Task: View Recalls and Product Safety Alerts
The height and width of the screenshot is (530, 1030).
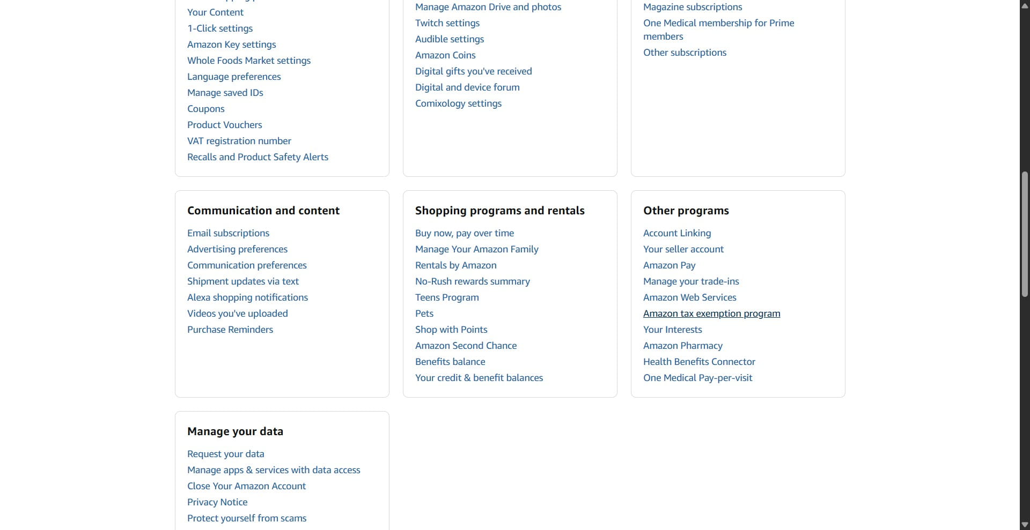Action: pos(257,157)
